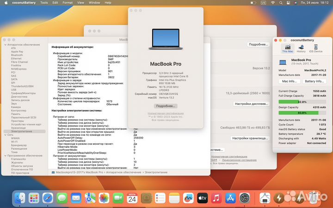Open the Format menu
This screenshot has height=208, width=333.
point(68,3)
